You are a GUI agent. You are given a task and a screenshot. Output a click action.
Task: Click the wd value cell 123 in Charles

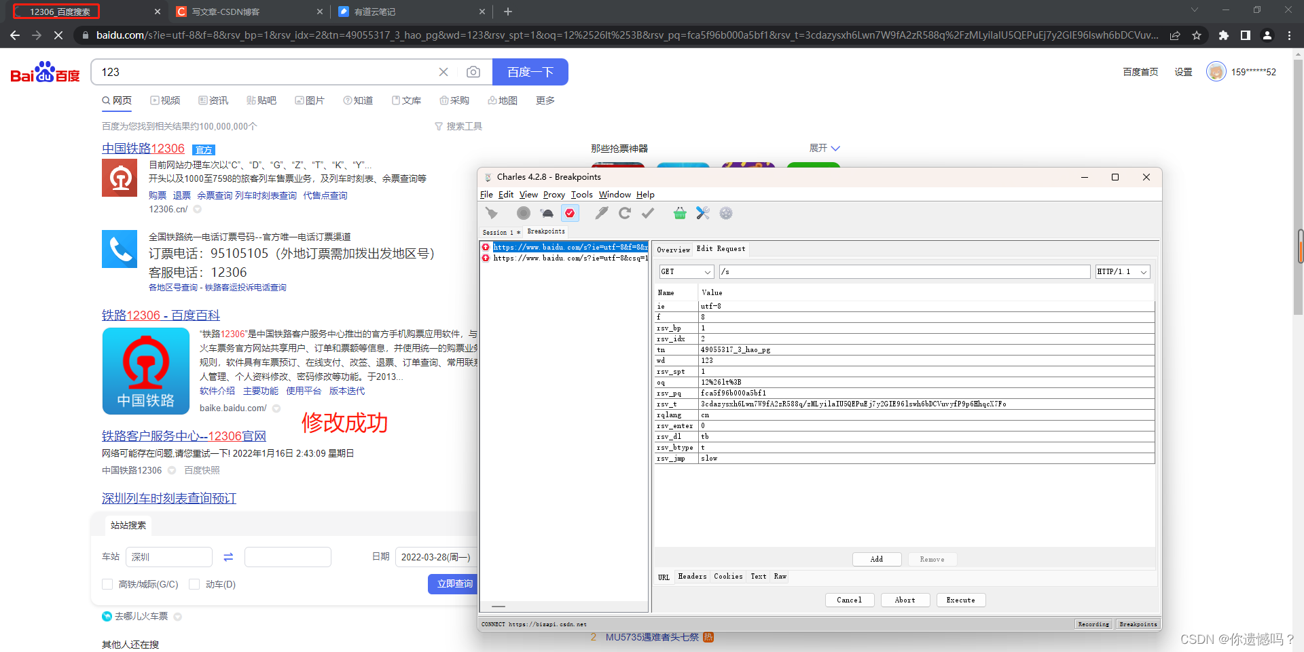coord(926,361)
